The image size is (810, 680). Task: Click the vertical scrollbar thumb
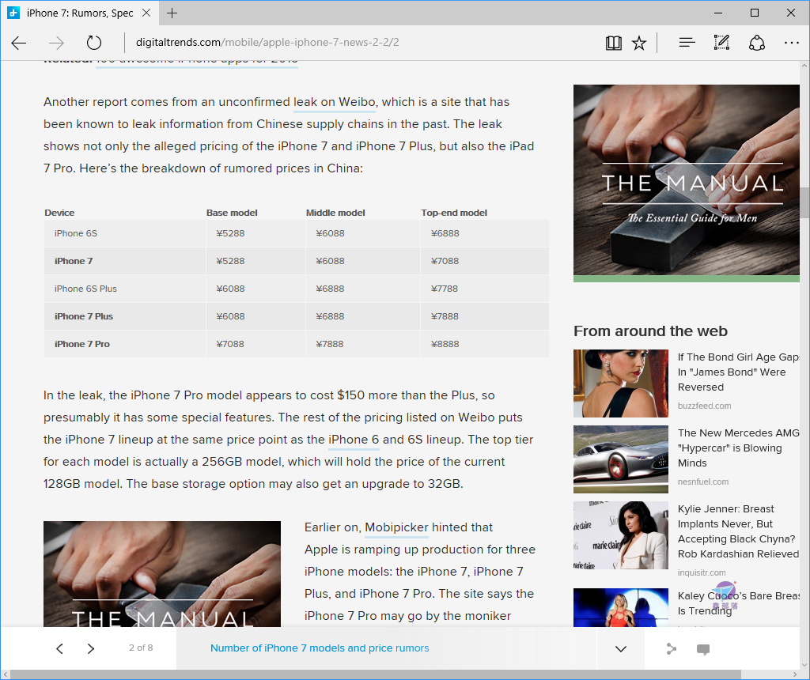804,202
